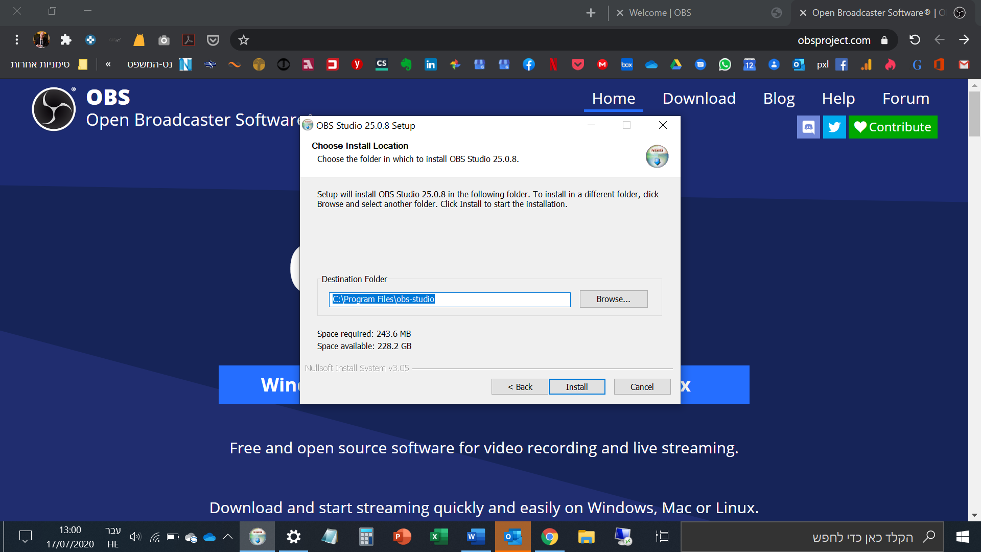Expand the hidden bookmarks chevron
This screenshot has height=552, width=981.
point(108,64)
